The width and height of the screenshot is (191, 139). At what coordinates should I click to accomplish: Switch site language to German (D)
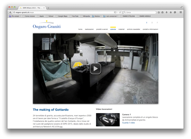[152, 23]
